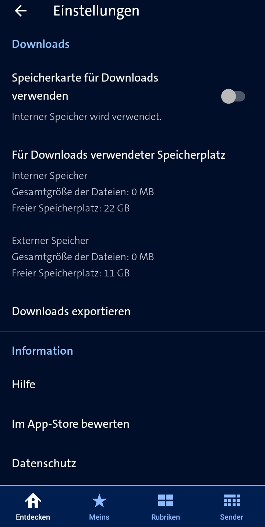Switch to the Meins tab label

tap(99, 517)
